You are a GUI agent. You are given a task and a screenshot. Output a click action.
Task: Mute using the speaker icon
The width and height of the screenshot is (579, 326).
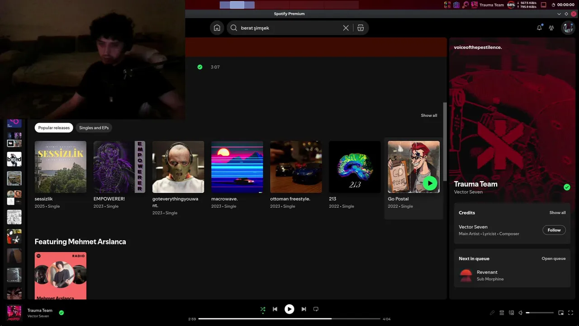coord(521,313)
